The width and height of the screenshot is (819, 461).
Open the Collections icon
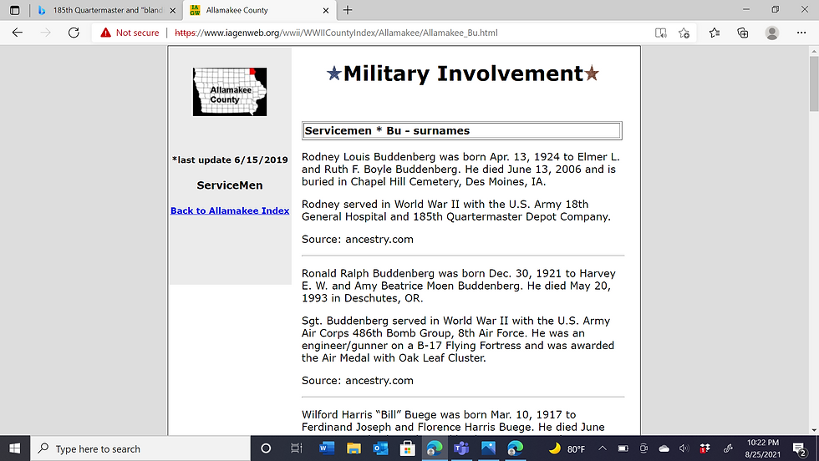(743, 33)
